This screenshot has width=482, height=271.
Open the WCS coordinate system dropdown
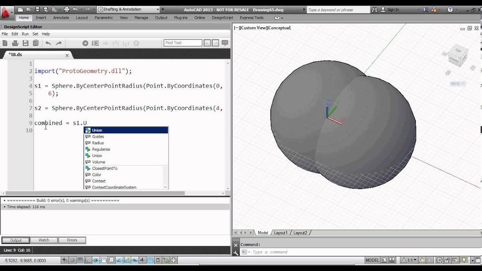coord(458,84)
